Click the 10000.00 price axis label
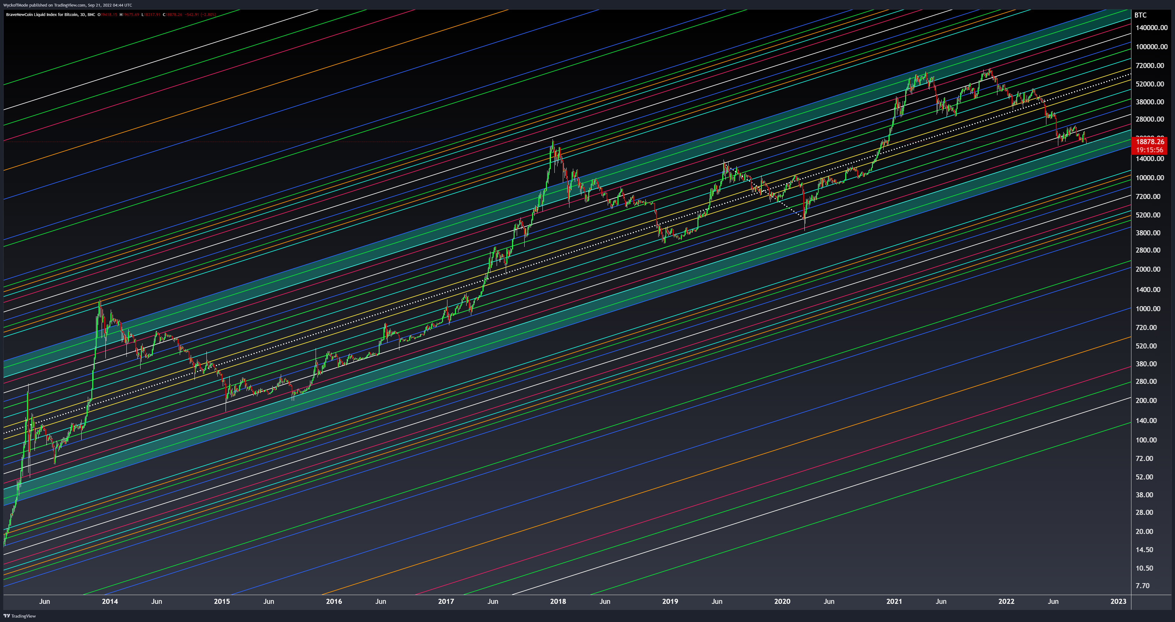This screenshot has width=1175, height=622. (1150, 178)
